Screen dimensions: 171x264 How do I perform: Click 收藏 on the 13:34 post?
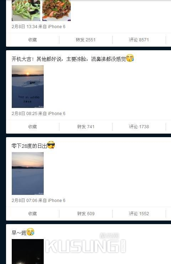(x=32, y=40)
